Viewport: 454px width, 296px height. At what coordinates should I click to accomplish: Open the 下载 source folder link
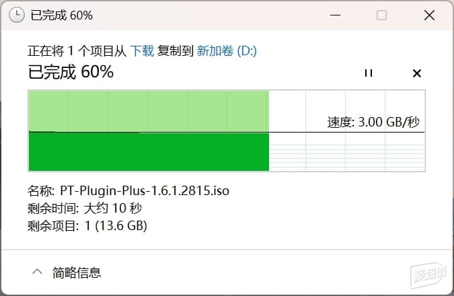(142, 51)
